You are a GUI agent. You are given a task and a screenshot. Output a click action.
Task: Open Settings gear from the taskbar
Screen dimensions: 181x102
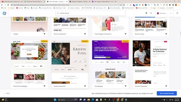(x=126, y=100)
